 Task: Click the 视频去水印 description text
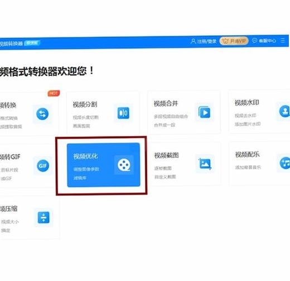point(245,115)
